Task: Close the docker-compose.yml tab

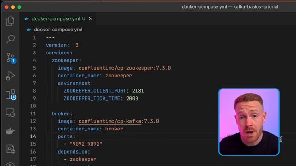Action: click(x=91, y=19)
